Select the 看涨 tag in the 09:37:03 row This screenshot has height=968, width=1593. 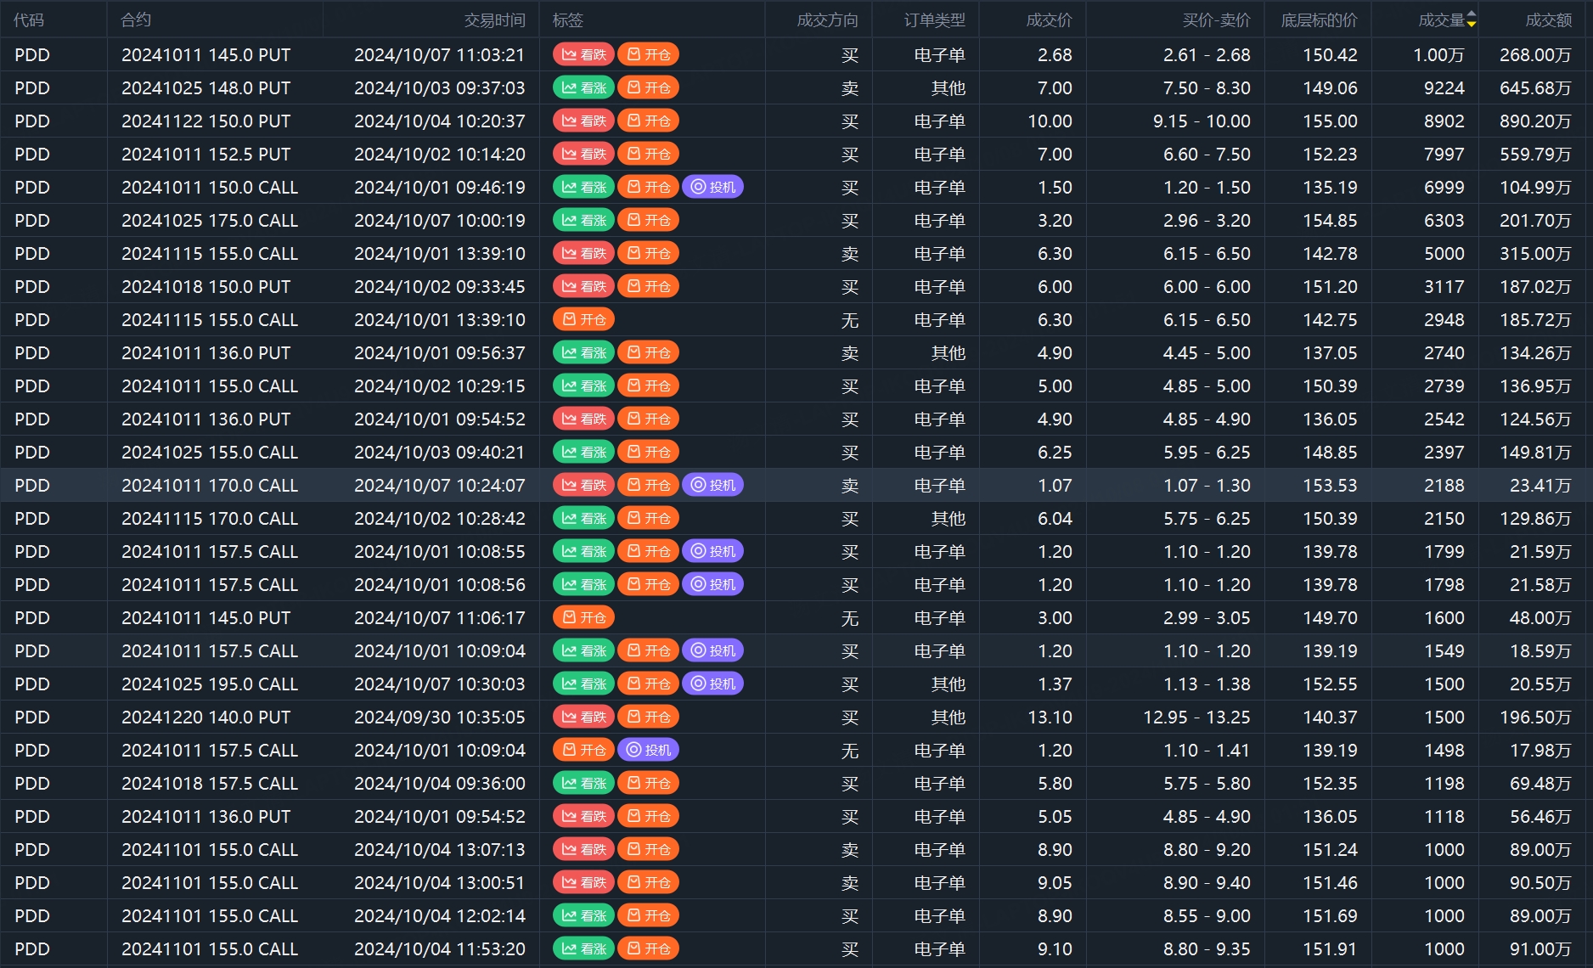click(583, 87)
